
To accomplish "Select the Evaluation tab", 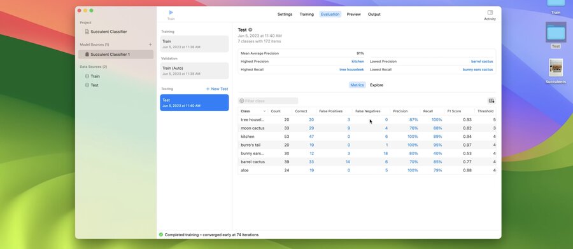I will 330,14.
